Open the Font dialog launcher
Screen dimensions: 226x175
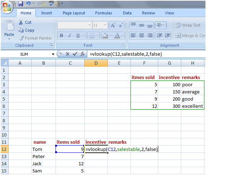[x=123, y=45]
